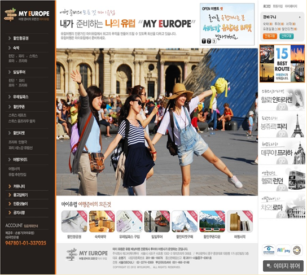Open the 묻고답하기 sidebar link
This screenshot has height=275, width=307.
[20, 195]
